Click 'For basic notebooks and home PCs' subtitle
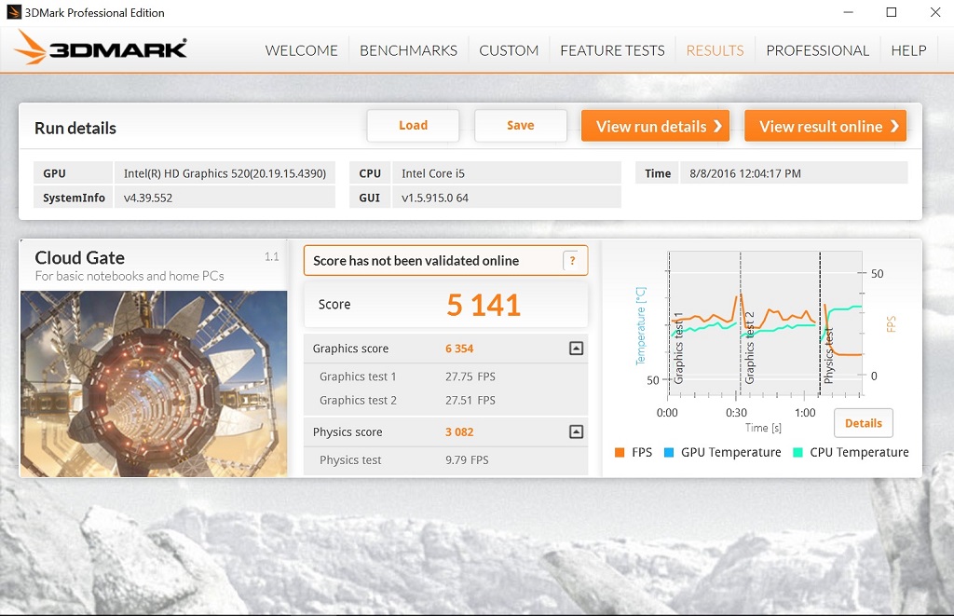Image resolution: width=954 pixels, height=616 pixels. point(129,277)
